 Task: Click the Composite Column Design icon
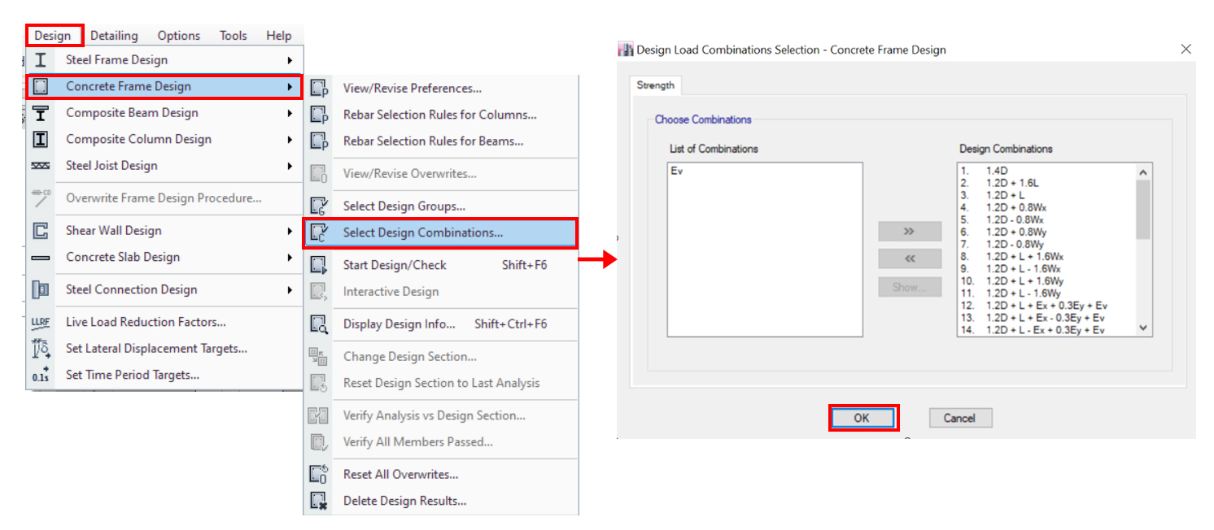pyautogui.click(x=41, y=139)
